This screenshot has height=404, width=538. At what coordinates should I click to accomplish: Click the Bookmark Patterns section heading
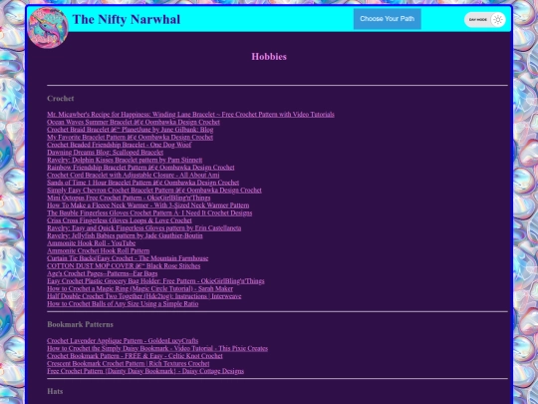pyautogui.click(x=80, y=324)
